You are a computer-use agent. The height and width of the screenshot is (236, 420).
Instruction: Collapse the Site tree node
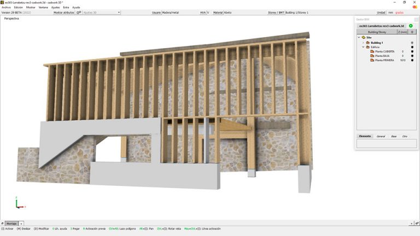[x=359, y=38]
